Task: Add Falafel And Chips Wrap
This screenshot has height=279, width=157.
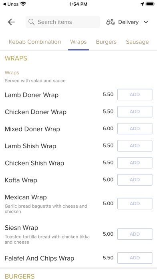Action: click(135, 258)
